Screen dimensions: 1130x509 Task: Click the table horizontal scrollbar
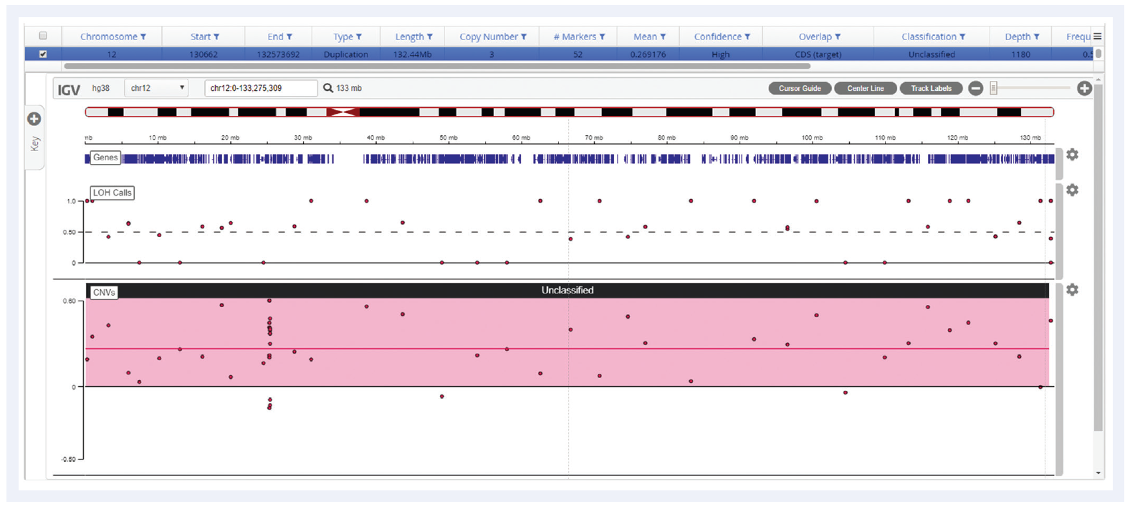(437, 66)
